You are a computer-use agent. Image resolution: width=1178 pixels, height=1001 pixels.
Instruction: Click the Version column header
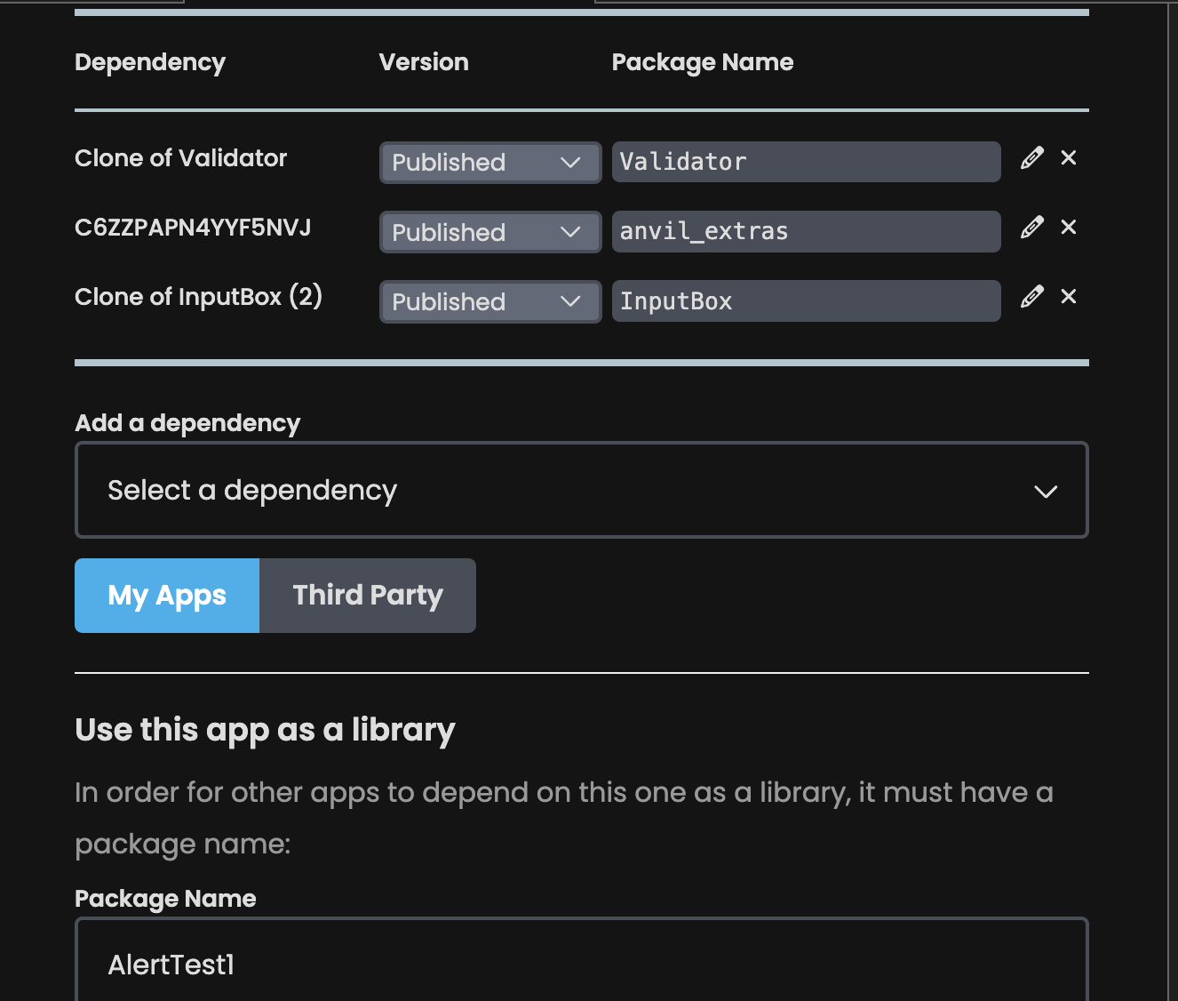(x=424, y=62)
